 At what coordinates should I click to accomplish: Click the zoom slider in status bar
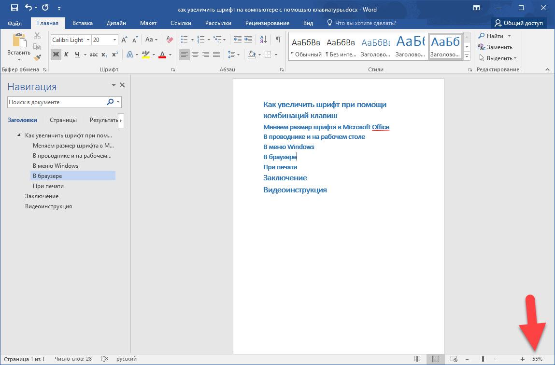(x=483, y=359)
